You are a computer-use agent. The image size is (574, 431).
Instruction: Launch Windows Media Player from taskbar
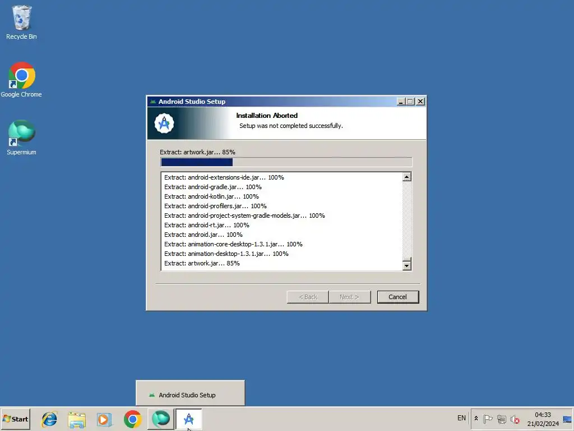[x=104, y=419]
